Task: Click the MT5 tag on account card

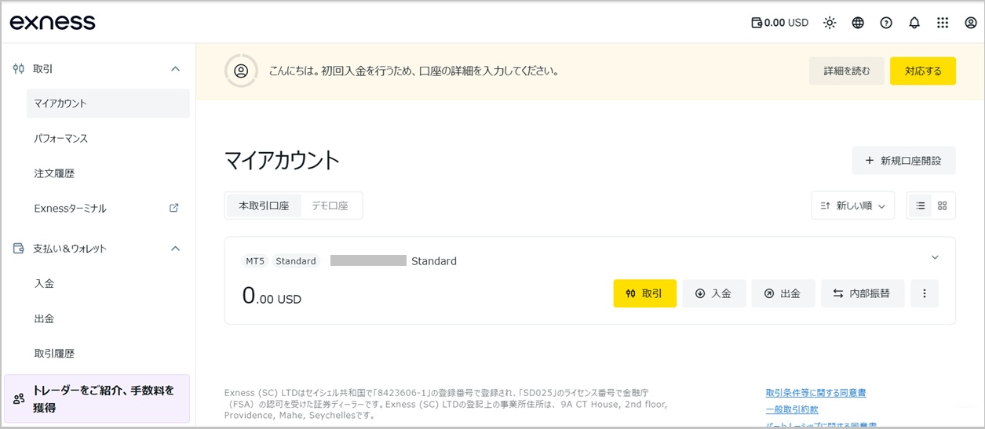Action: click(255, 261)
